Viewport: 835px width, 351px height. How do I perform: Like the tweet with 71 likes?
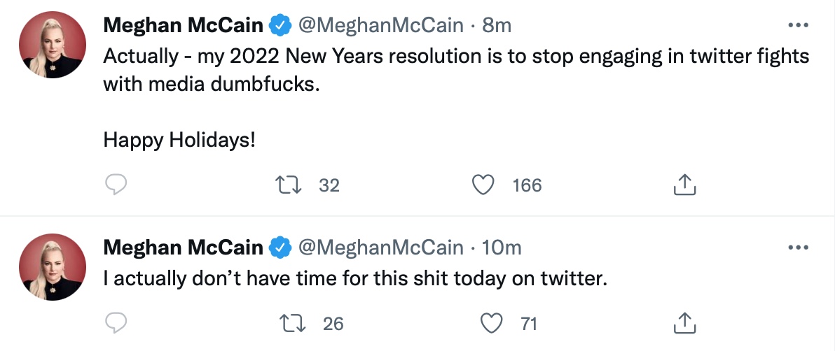493,323
